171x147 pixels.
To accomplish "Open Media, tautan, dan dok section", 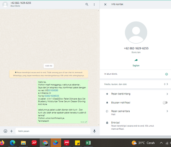I will (x=135, y=84).
